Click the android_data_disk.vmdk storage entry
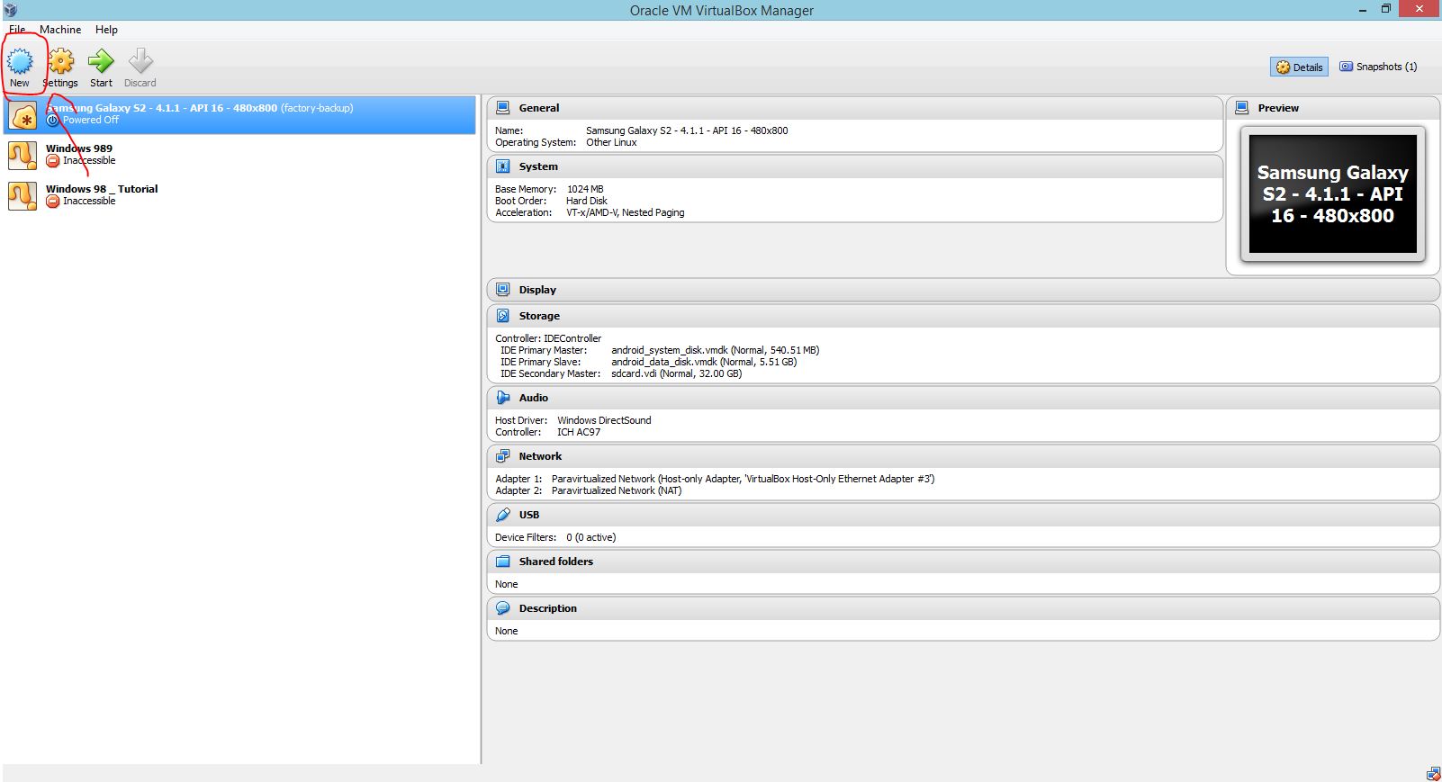1442x782 pixels. (x=704, y=362)
